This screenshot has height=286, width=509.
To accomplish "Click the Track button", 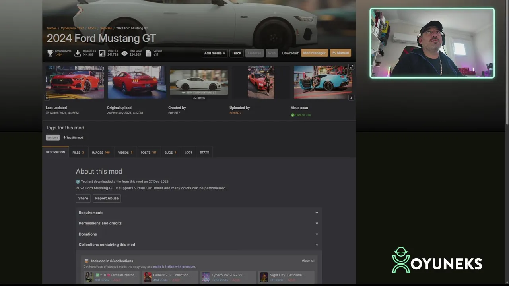I will point(237,53).
